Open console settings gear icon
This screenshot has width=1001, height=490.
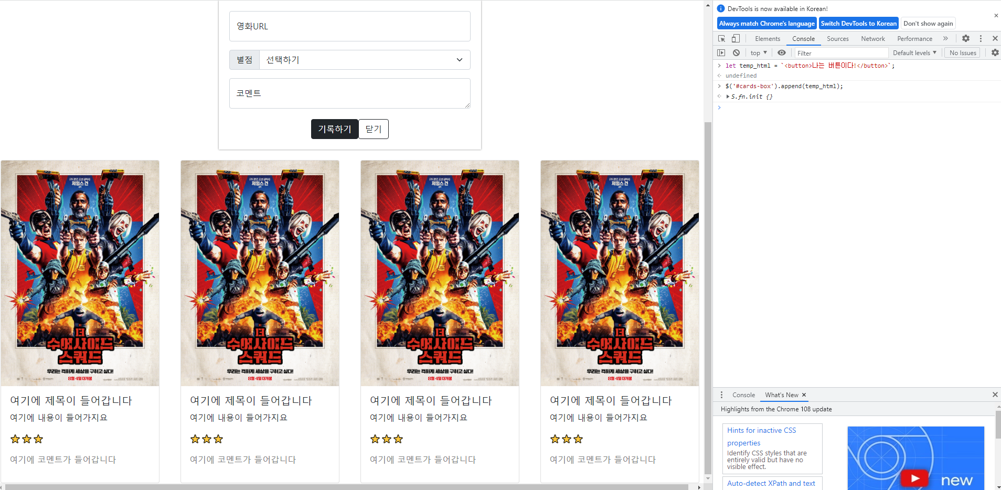coord(995,52)
